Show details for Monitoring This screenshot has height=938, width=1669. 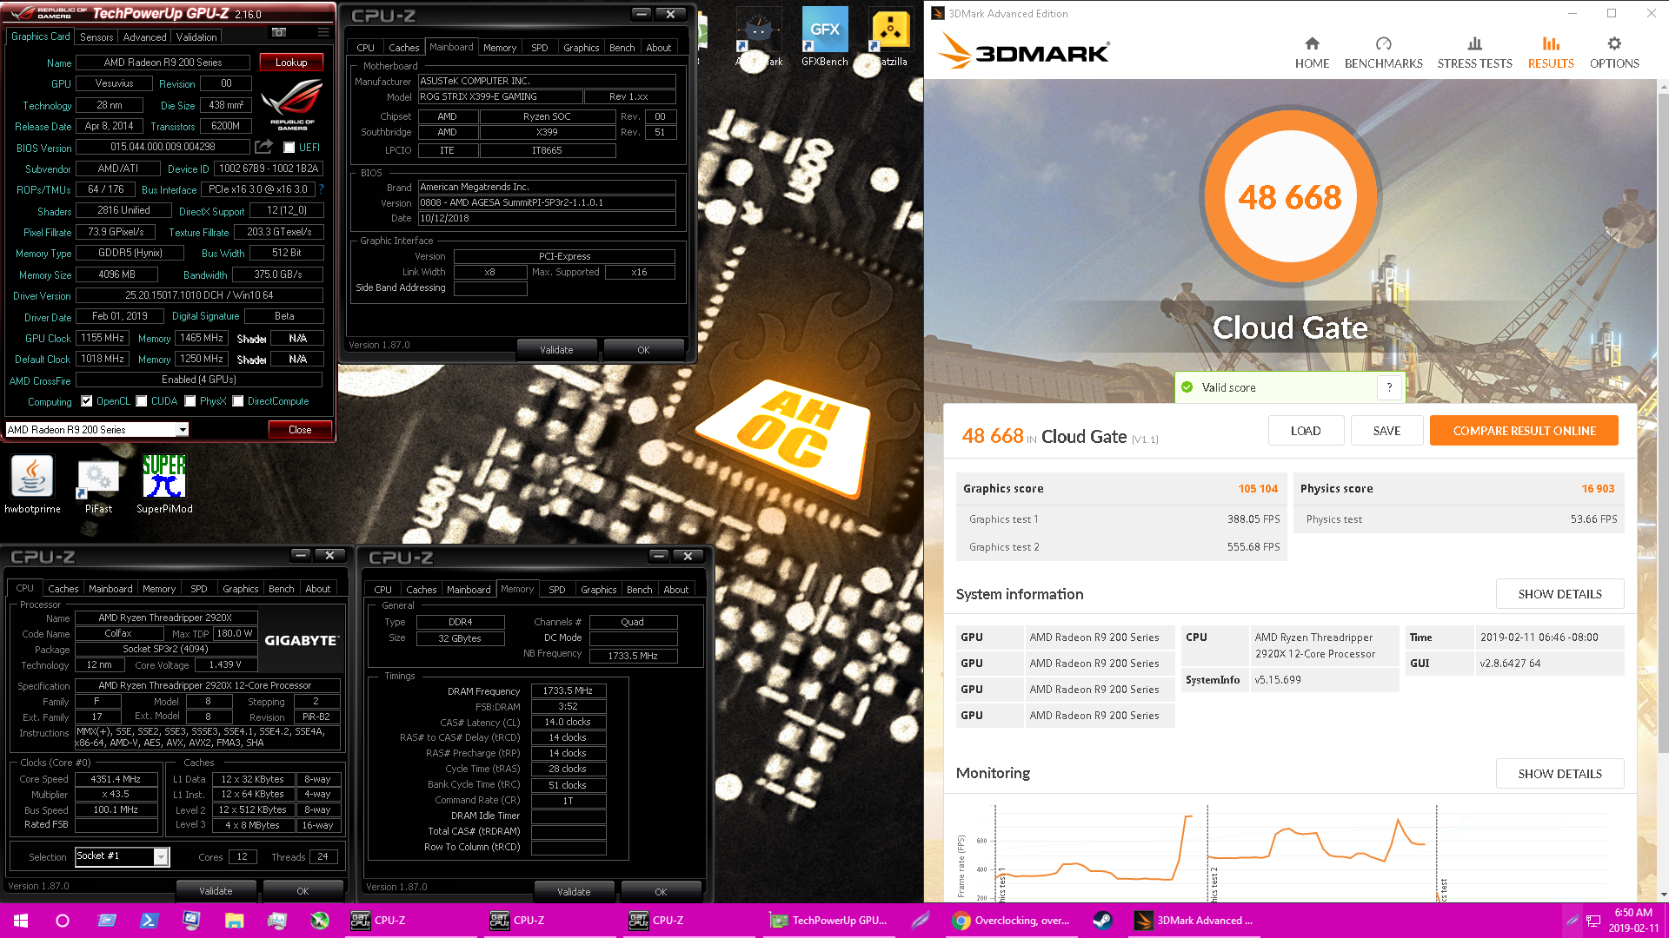tap(1559, 774)
